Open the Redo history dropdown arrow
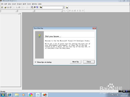 pos(29,7)
